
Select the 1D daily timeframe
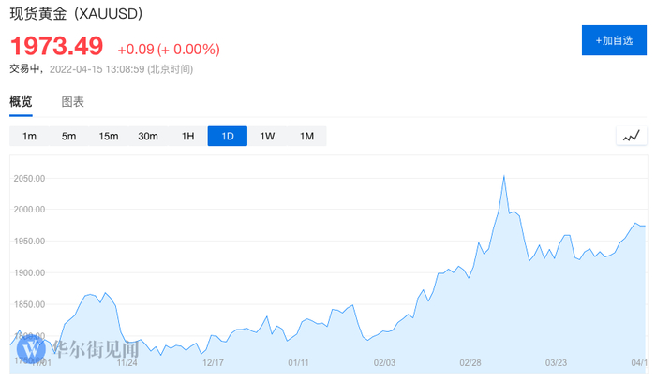point(228,137)
